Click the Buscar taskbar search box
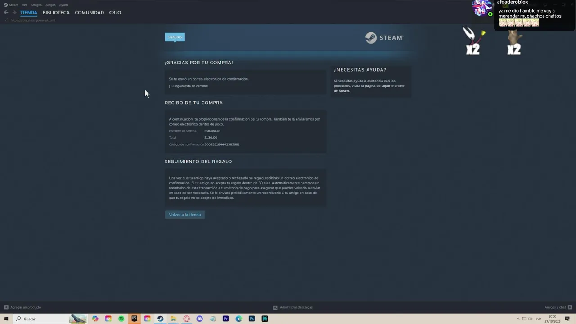576x324 pixels. tap(49, 319)
